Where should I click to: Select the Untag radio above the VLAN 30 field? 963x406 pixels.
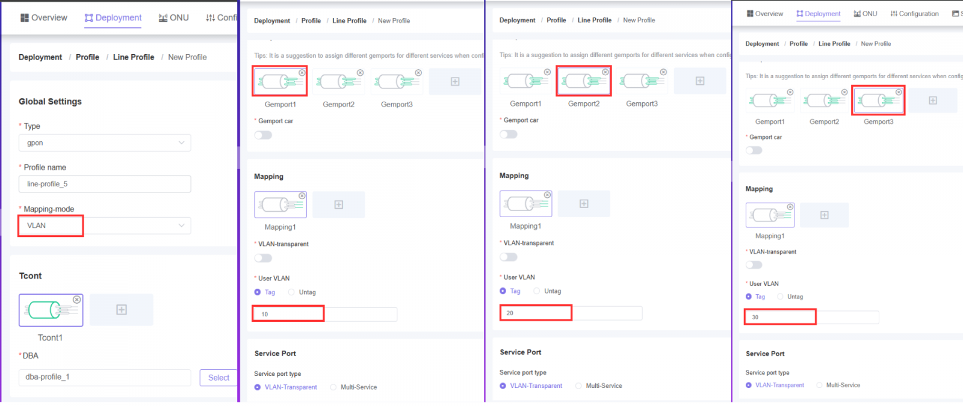click(781, 297)
